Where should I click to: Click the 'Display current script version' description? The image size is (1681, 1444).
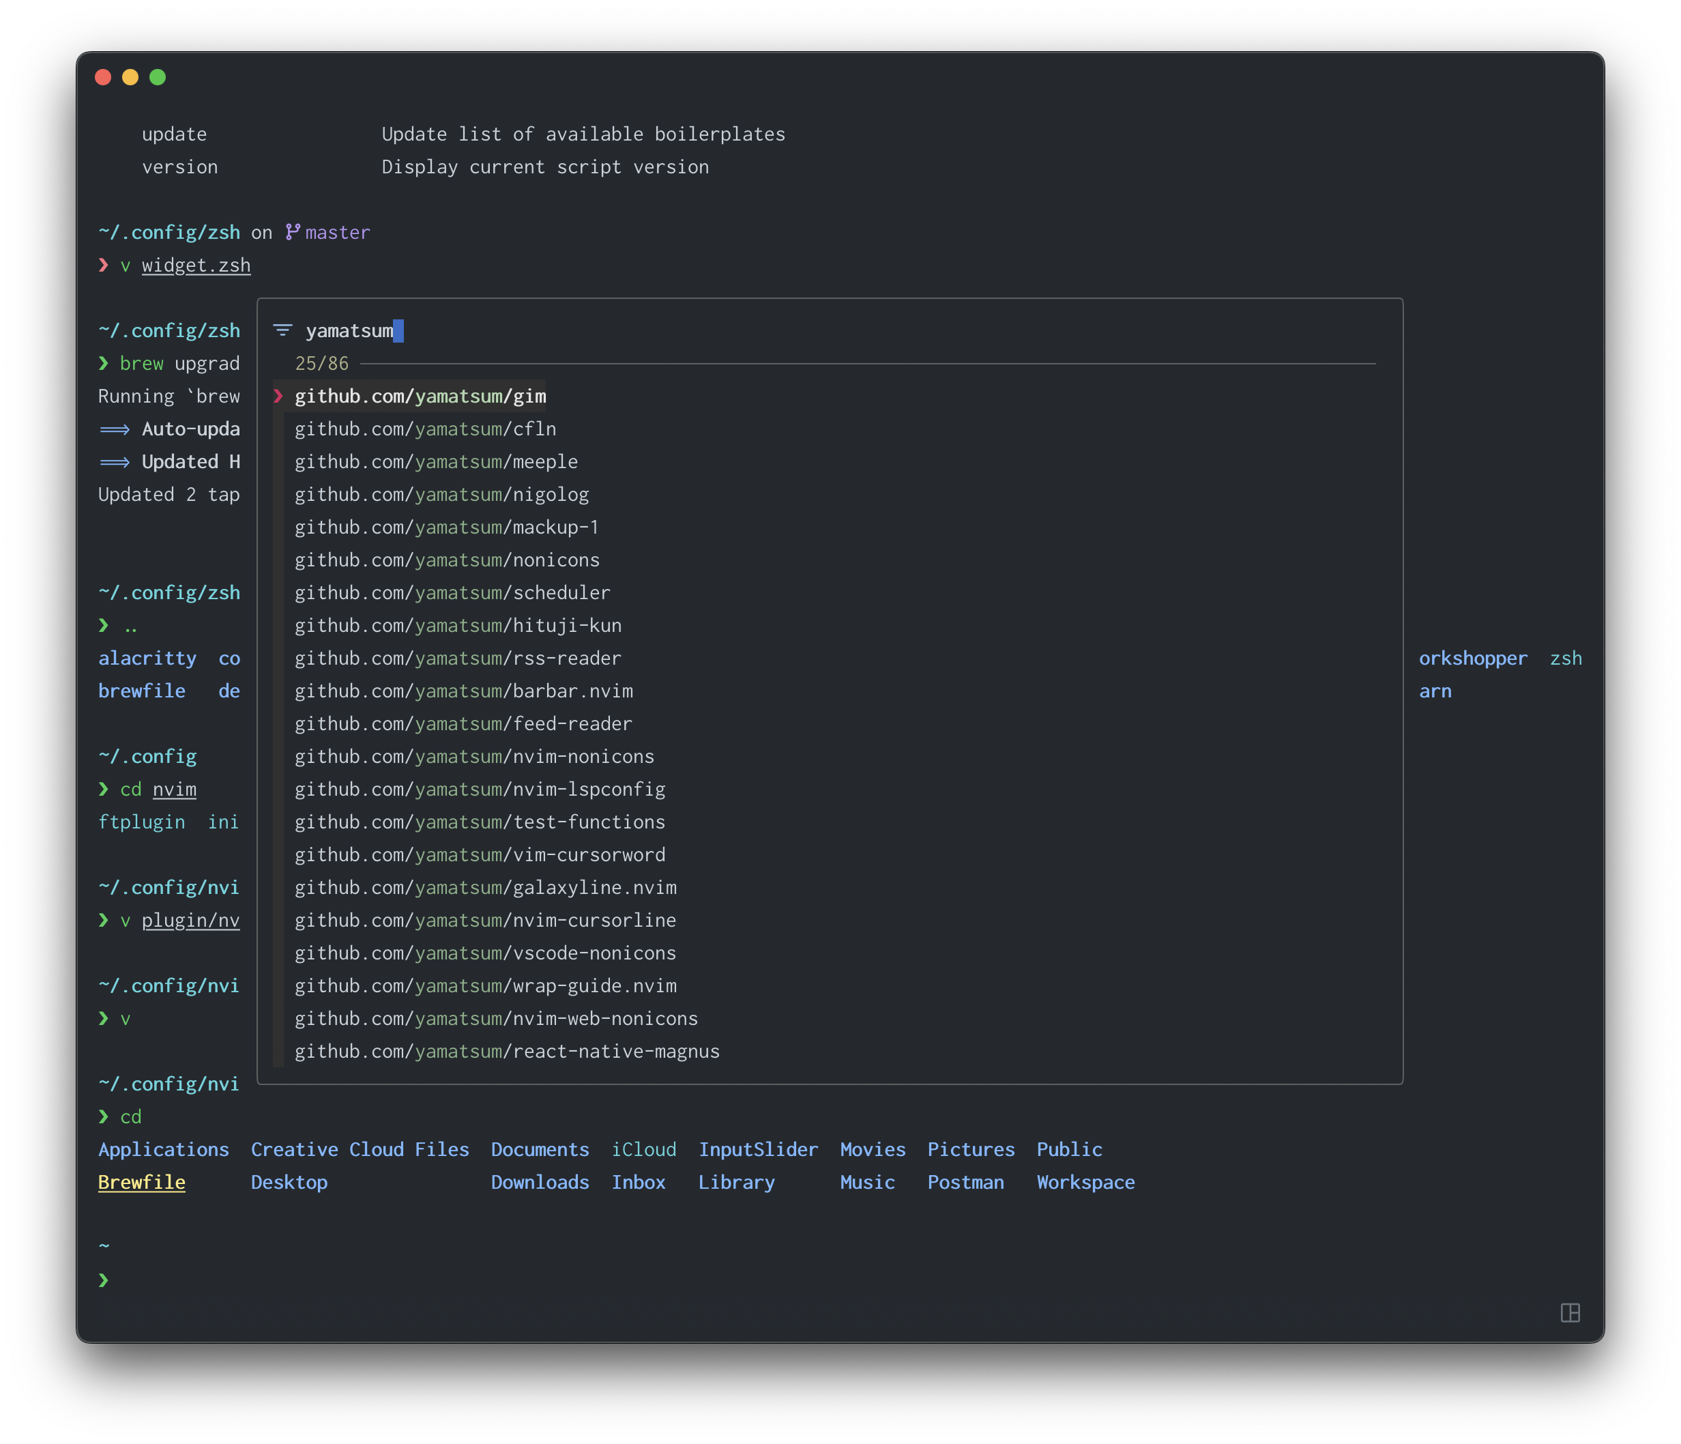[545, 167]
